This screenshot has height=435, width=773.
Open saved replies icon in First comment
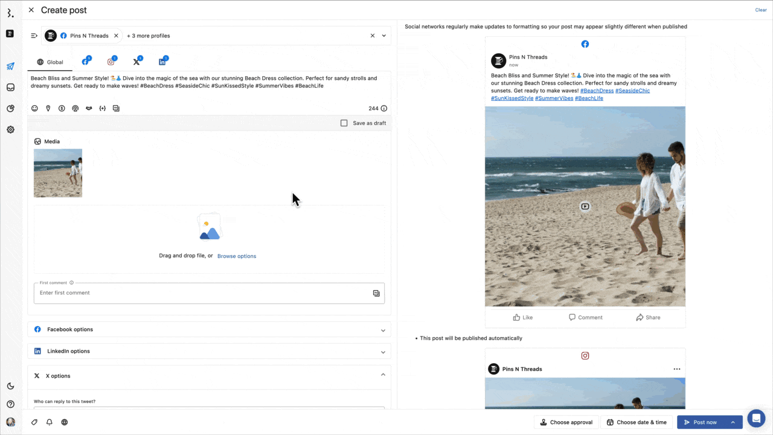click(x=376, y=293)
